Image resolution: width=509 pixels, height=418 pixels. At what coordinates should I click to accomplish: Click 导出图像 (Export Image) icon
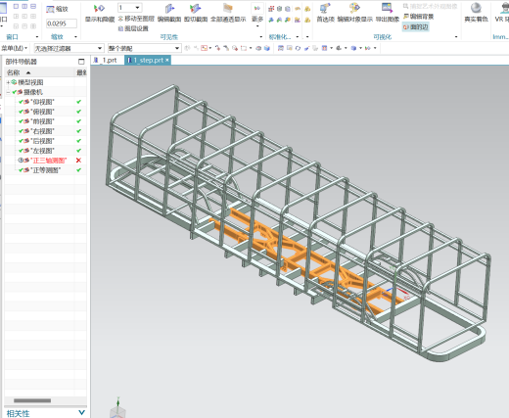(387, 8)
